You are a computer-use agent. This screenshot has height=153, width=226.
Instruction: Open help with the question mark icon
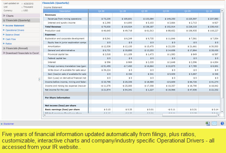[x=222, y=123]
